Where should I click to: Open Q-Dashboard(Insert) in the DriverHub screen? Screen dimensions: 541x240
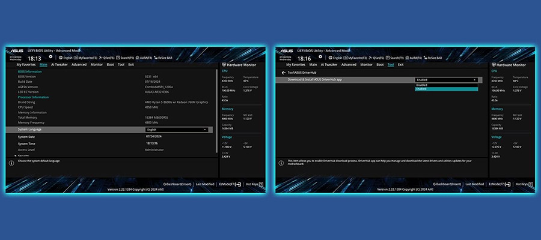pos(447,184)
